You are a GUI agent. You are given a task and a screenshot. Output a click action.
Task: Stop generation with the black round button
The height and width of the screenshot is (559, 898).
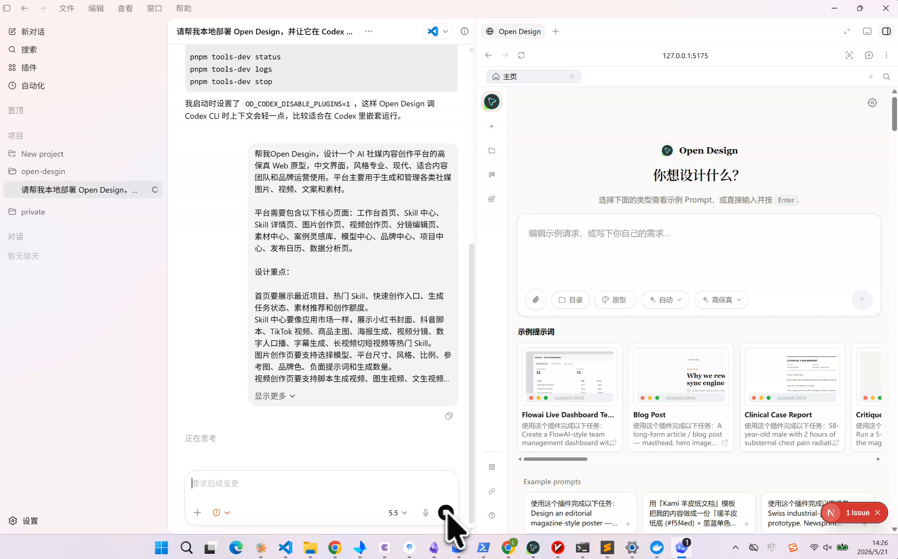pyautogui.click(x=446, y=512)
